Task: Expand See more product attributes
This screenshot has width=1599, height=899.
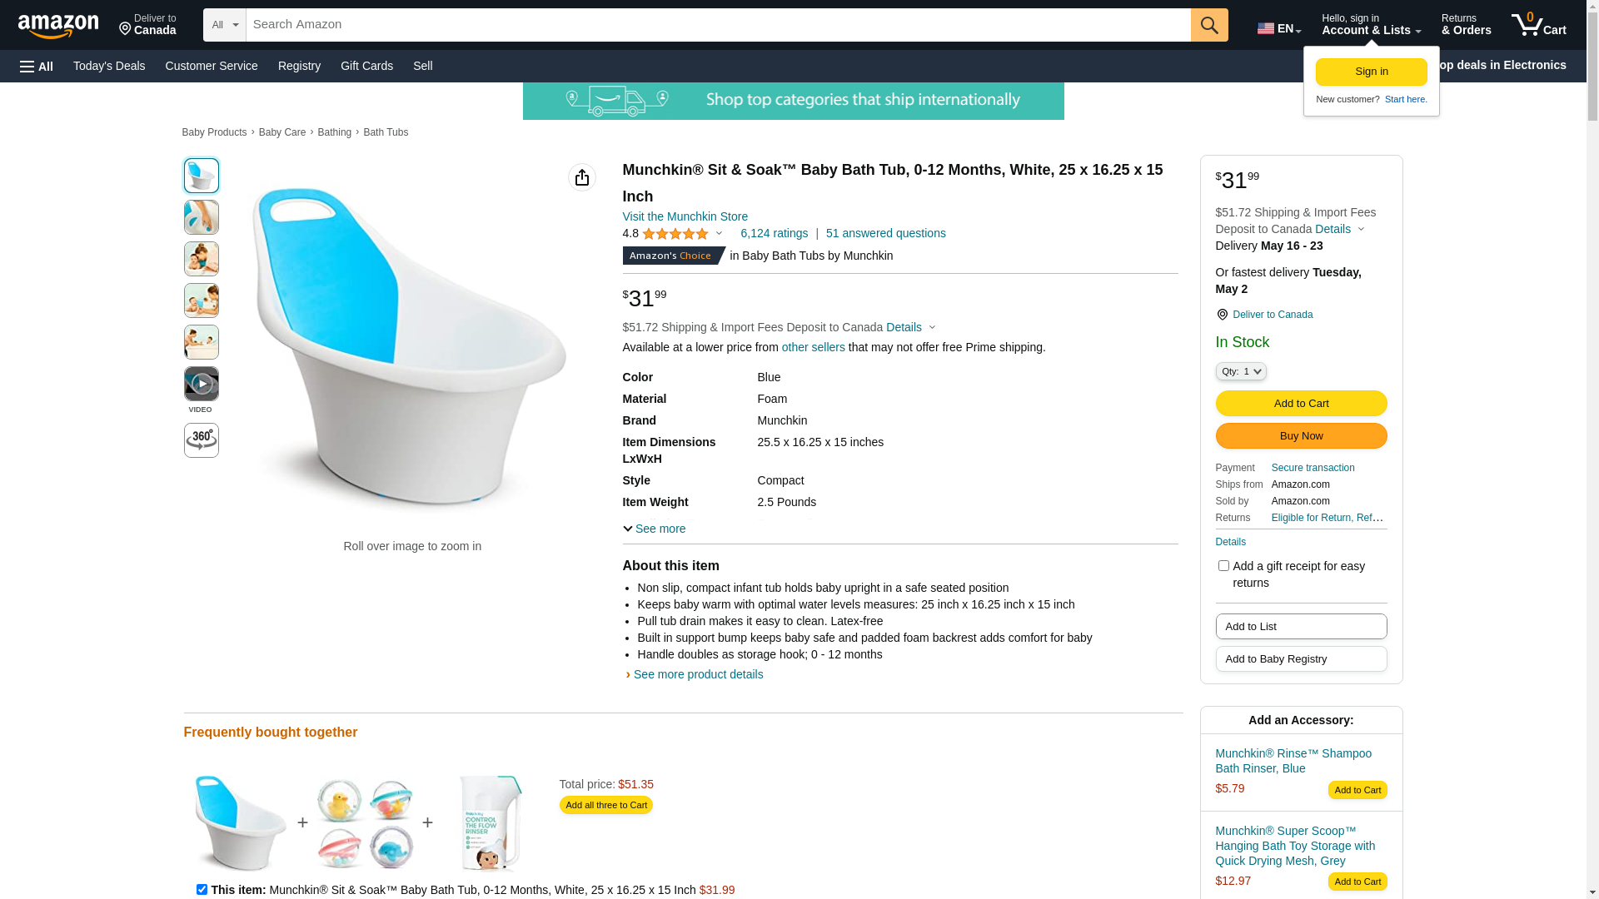Action: [655, 529]
